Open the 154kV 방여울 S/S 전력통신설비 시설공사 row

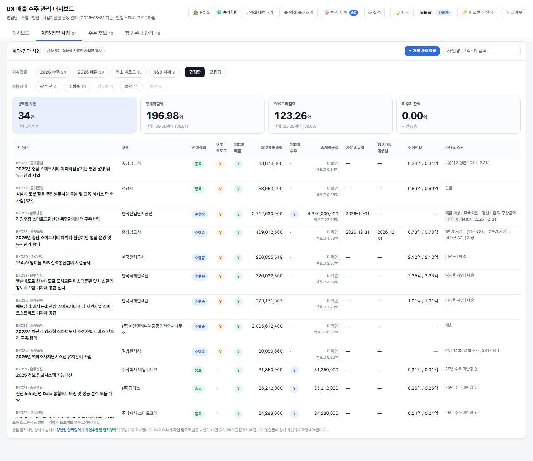coord(266,260)
